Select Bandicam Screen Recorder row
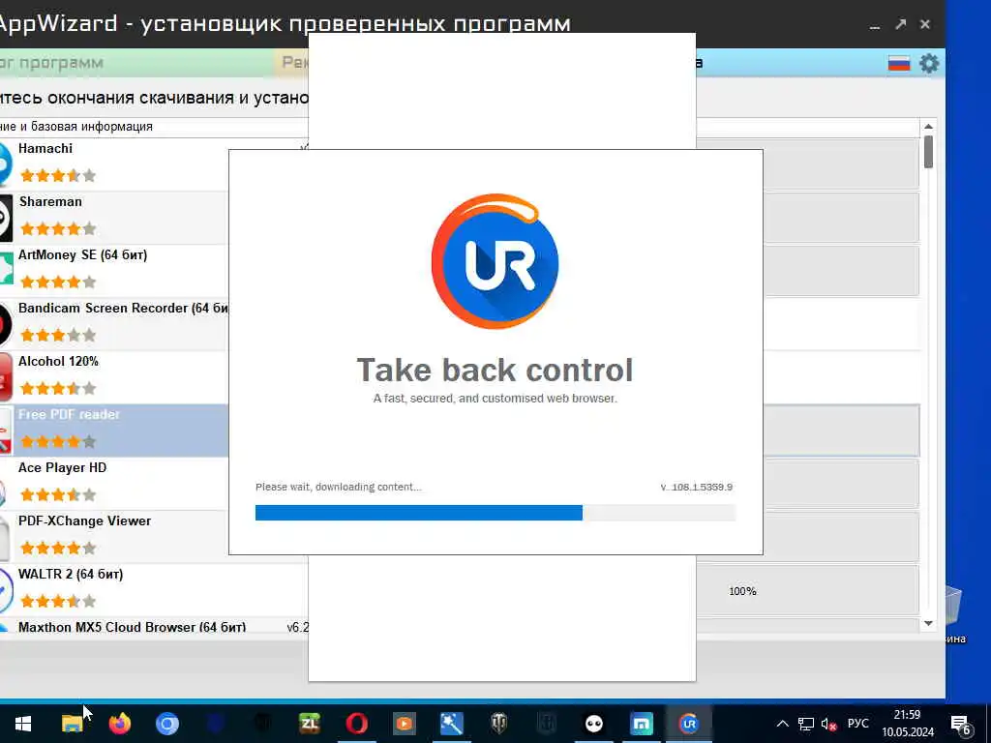Screen dimensions: 991x743 tap(114, 323)
